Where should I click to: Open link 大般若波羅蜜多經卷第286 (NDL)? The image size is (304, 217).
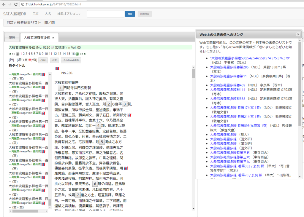coord(229,67)
